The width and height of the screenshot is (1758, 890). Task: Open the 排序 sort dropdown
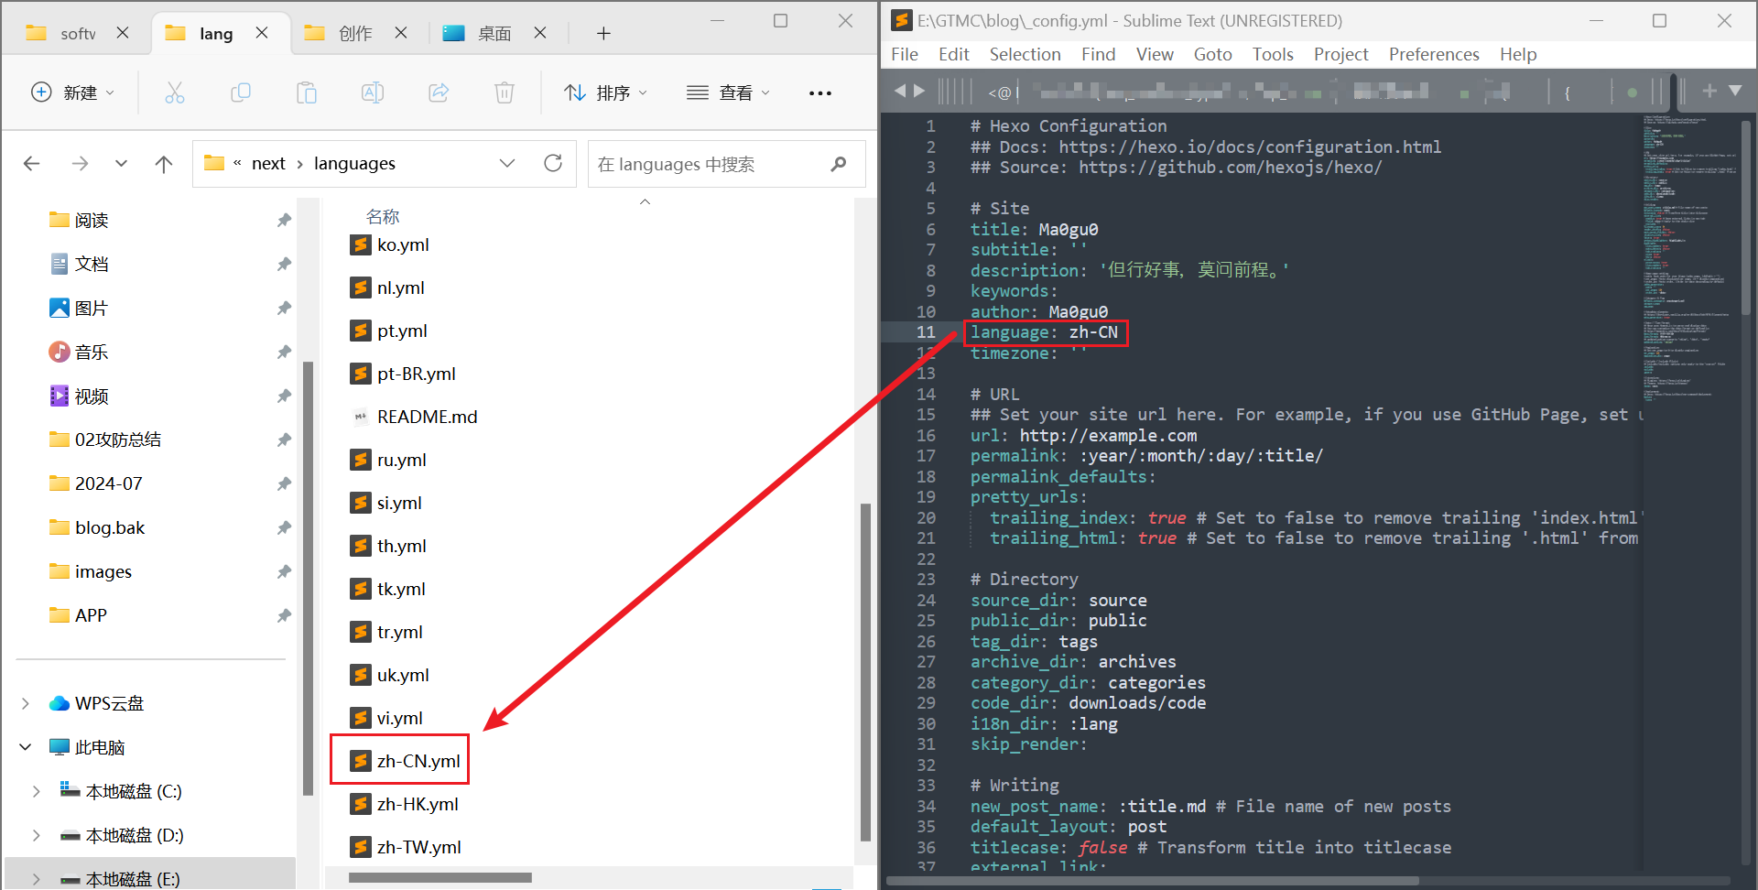[643, 93]
